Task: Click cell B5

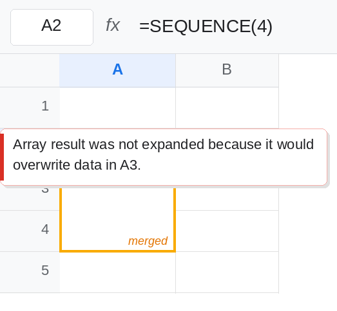Action: 227,272
